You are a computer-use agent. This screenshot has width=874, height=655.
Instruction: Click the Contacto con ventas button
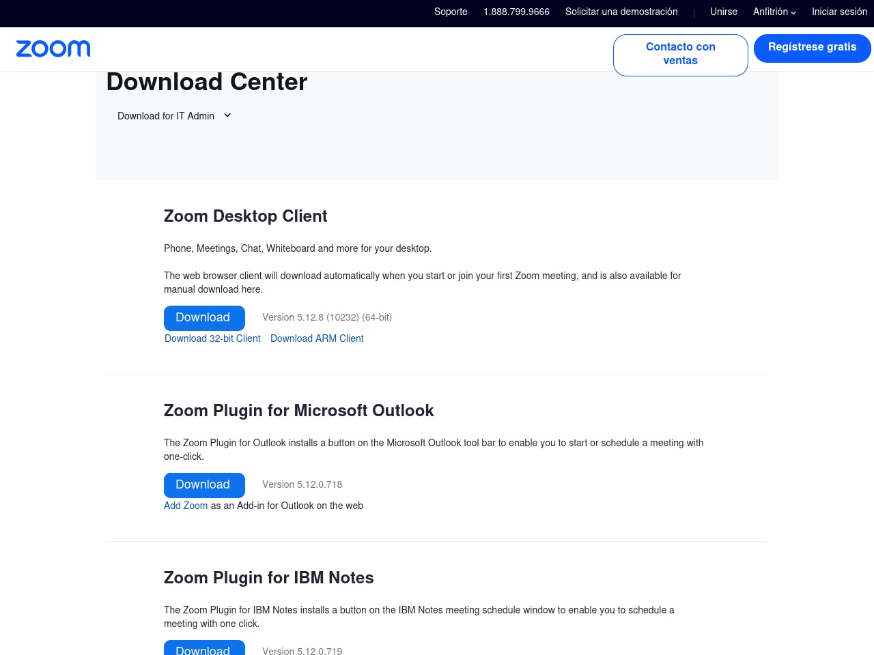coord(681,55)
